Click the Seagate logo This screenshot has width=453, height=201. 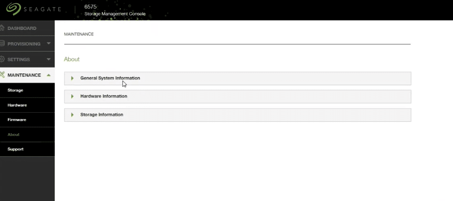coord(33,9)
